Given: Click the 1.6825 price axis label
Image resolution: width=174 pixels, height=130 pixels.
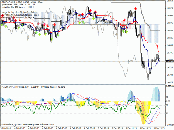Looking at the screenshot, I should 170,38.
